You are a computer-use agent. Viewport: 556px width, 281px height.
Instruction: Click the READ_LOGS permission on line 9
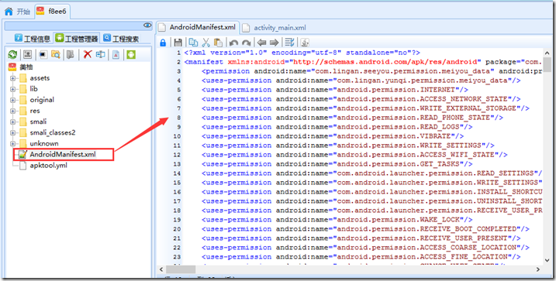coord(337,127)
